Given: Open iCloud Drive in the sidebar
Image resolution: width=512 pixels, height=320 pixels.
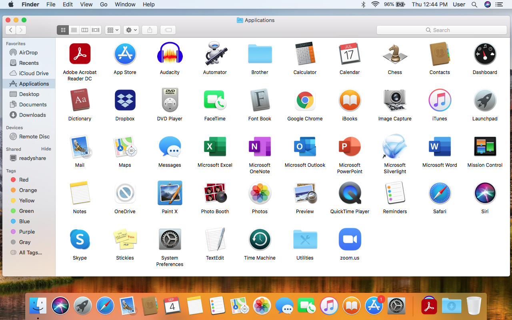Looking at the screenshot, I should coord(29,73).
